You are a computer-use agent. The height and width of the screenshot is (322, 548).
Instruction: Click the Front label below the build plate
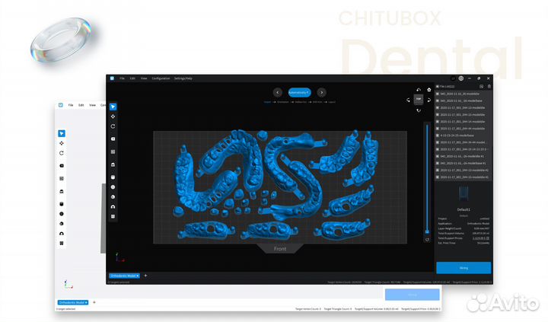[280, 249]
